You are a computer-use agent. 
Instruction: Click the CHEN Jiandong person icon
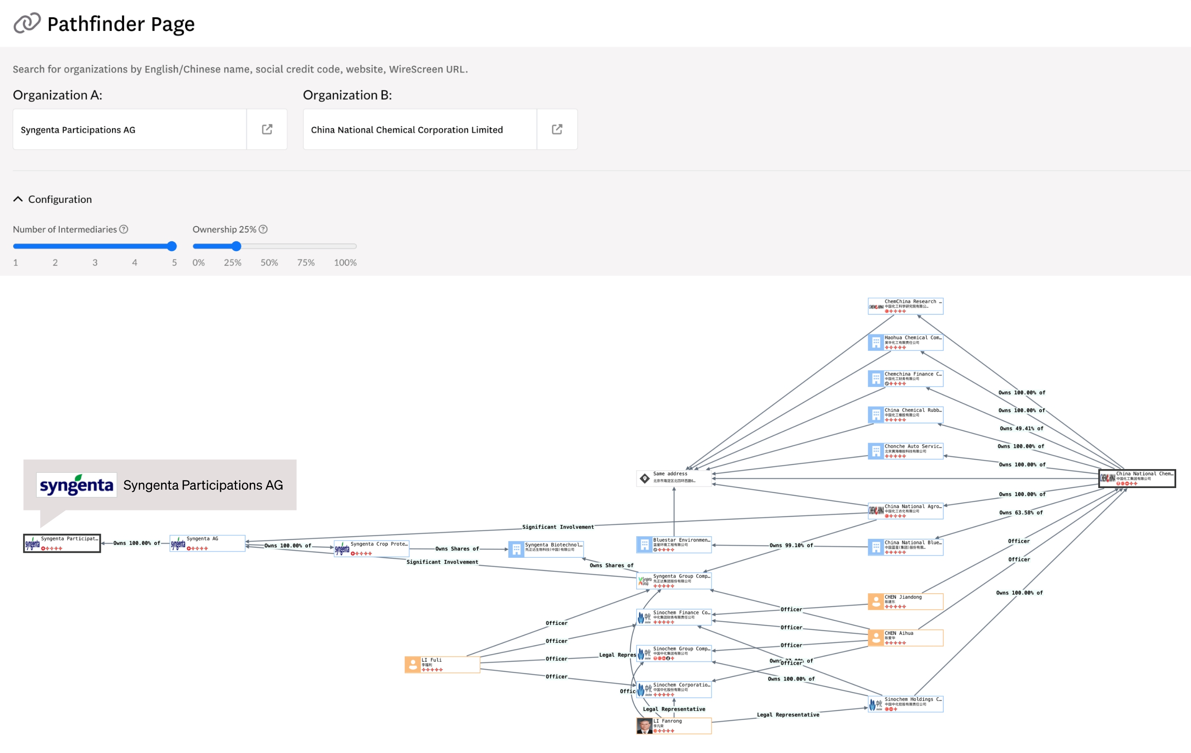pyautogui.click(x=876, y=602)
